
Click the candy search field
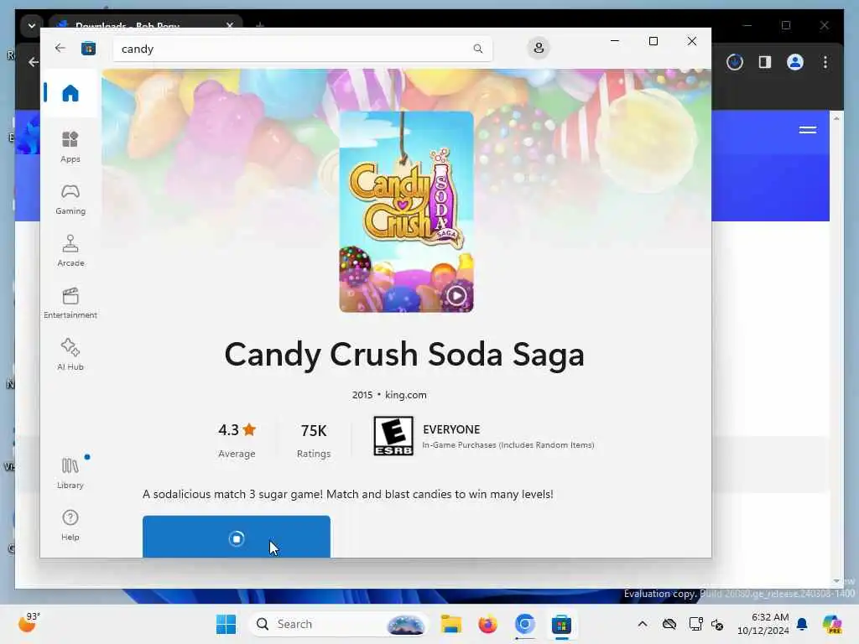point(302,49)
